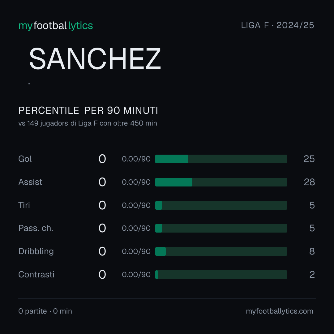Click the PERCENTILE PER 90 MINUTI heading
The image size is (334, 334).
point(88,110)
